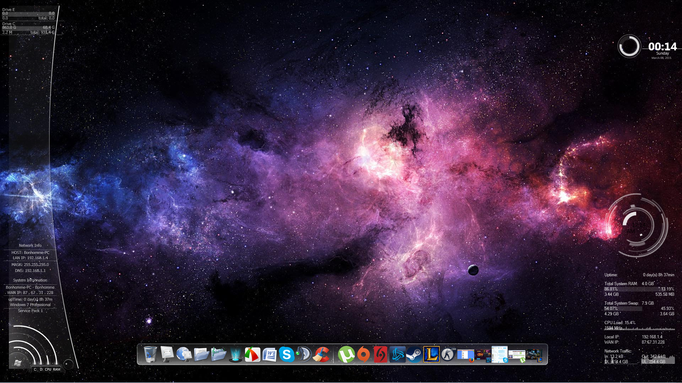This screenshot has width=682, height=383.
Task: Launch Origin from the dock
Action: tap(363, 354)
